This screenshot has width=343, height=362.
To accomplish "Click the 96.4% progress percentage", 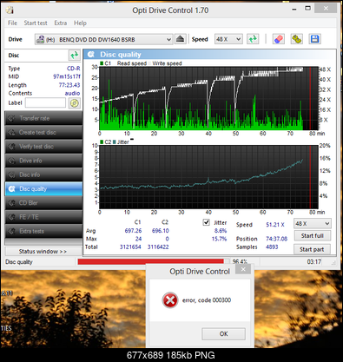I will [x=240, y=261].
